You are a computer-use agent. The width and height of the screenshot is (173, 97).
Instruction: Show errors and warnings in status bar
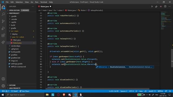(x=5, y=91)
